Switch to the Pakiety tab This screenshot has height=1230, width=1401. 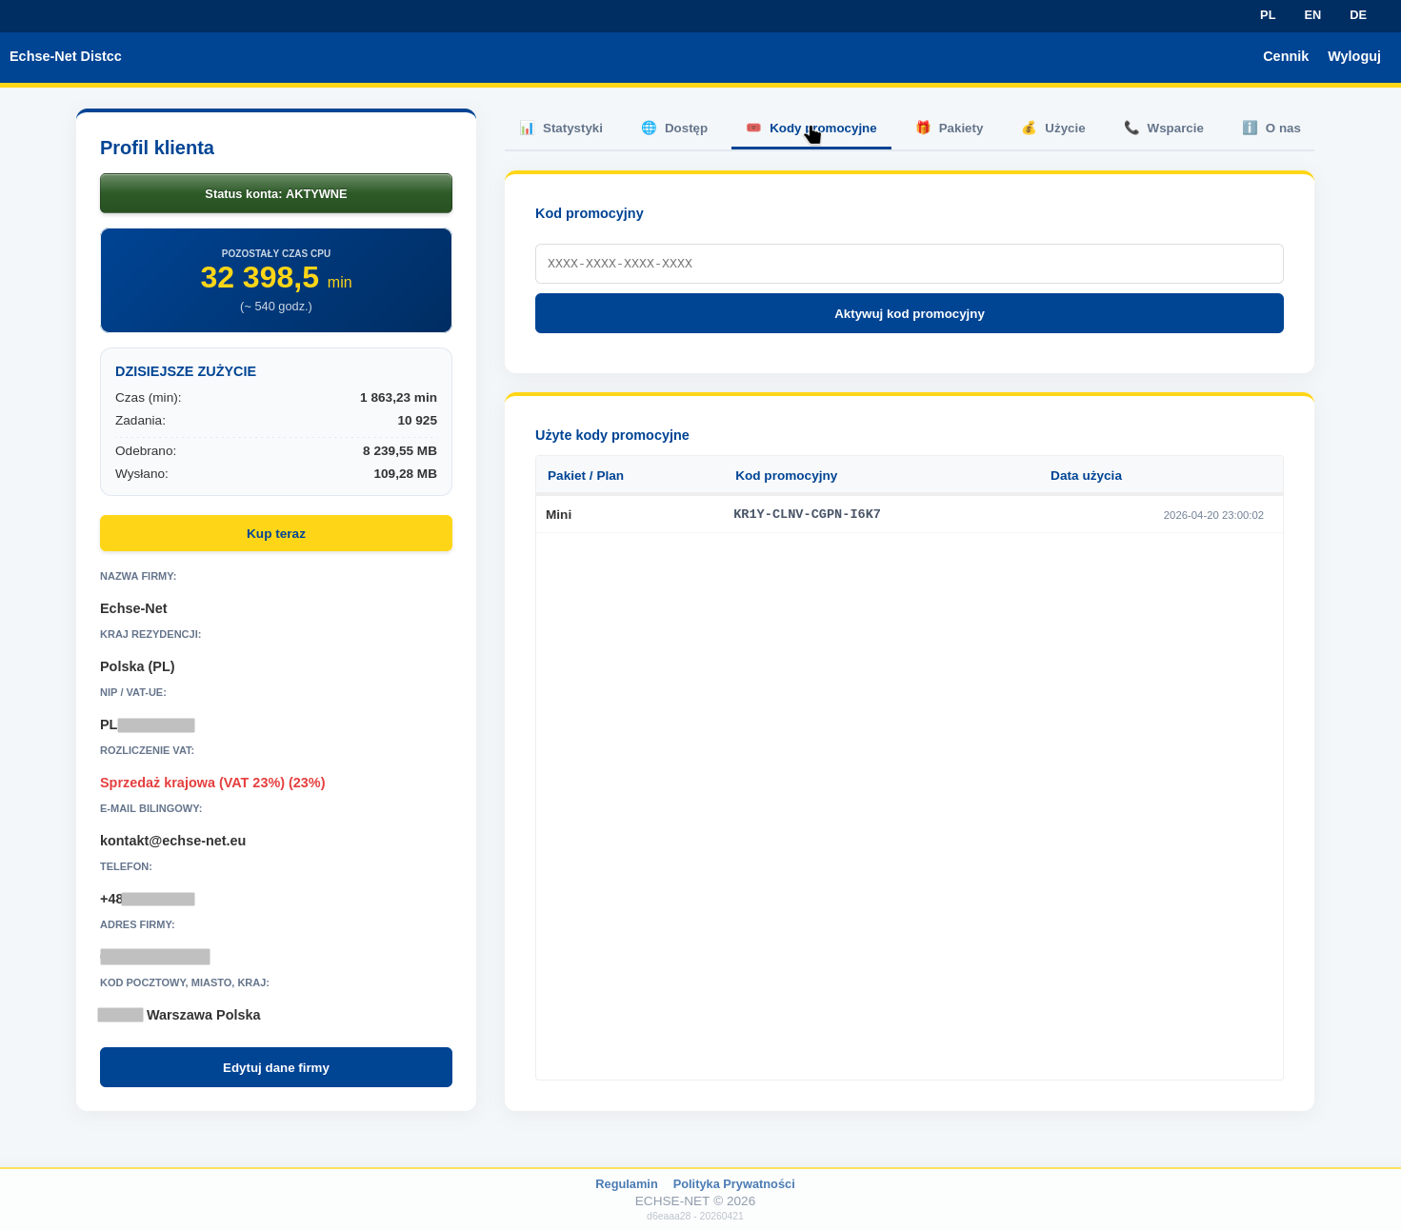coord(960,129)
